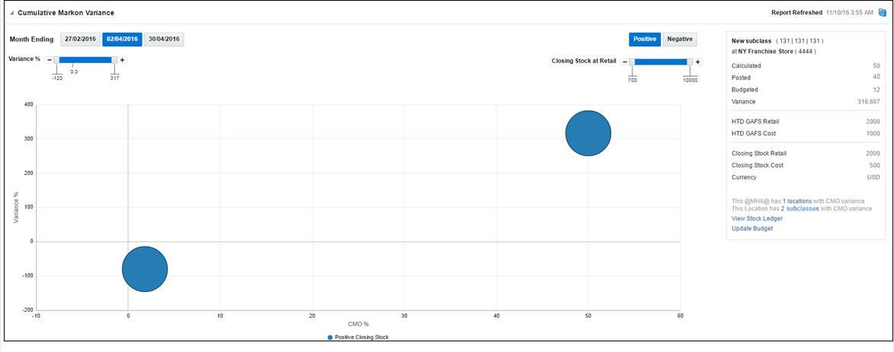This screenshot has width=894, height=352.
Task: Increase Closing Stock at Retail plus
Action: coord(698,62)
